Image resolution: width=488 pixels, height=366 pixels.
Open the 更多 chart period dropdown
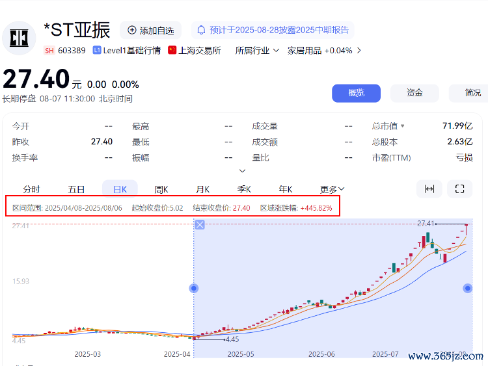[332, 189]
